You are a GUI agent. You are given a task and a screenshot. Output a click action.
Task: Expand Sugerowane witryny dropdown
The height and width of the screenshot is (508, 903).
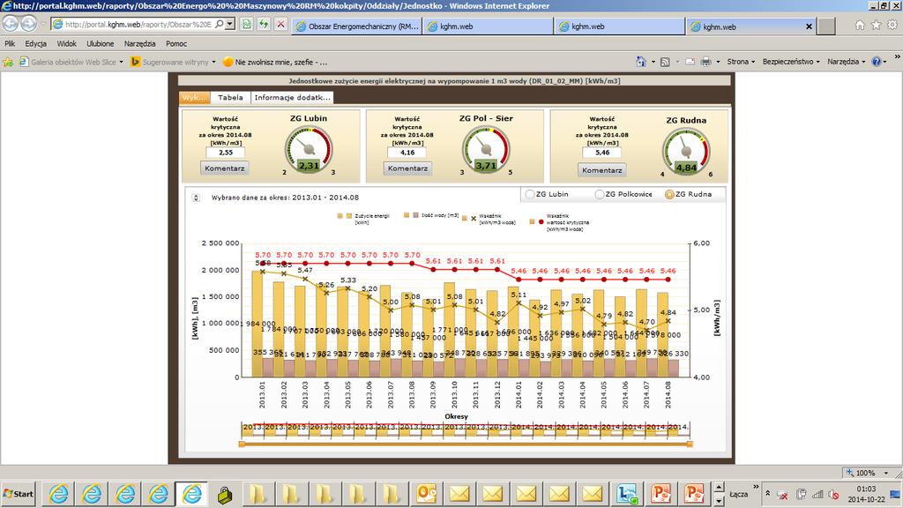tap(213, 63)
